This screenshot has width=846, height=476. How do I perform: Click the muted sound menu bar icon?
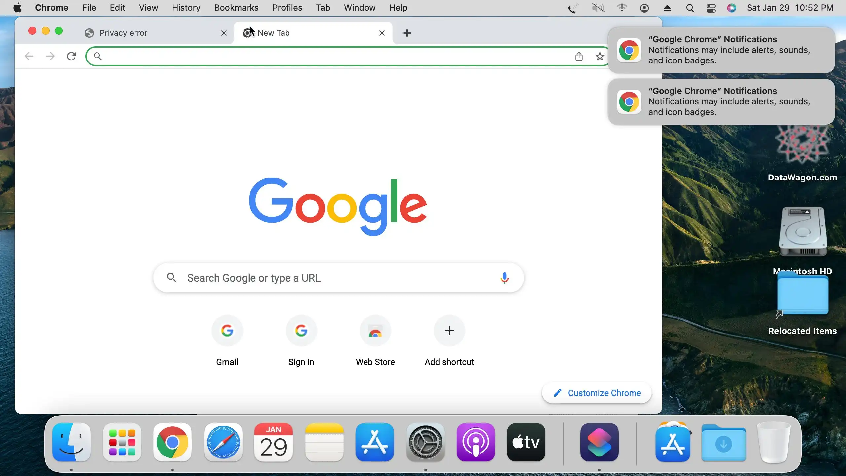598,8
